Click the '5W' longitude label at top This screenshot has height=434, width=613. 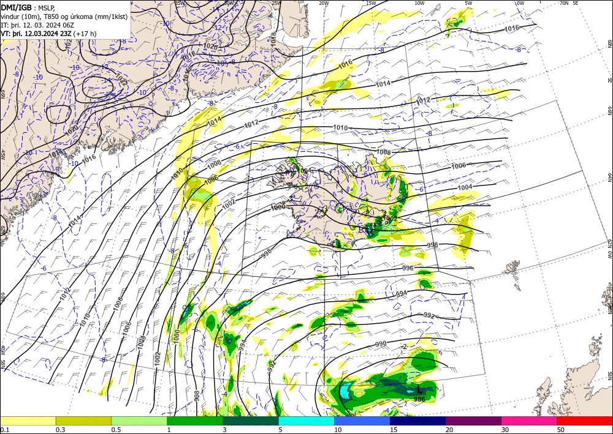click(x=469, y=3)
